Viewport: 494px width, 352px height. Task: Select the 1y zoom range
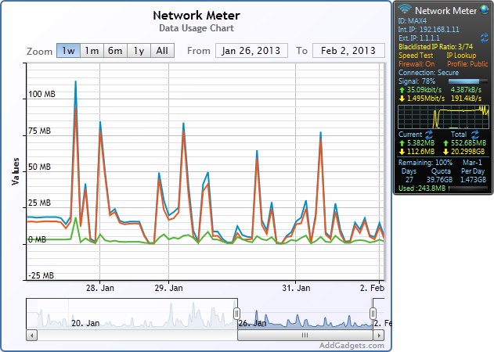139,50
